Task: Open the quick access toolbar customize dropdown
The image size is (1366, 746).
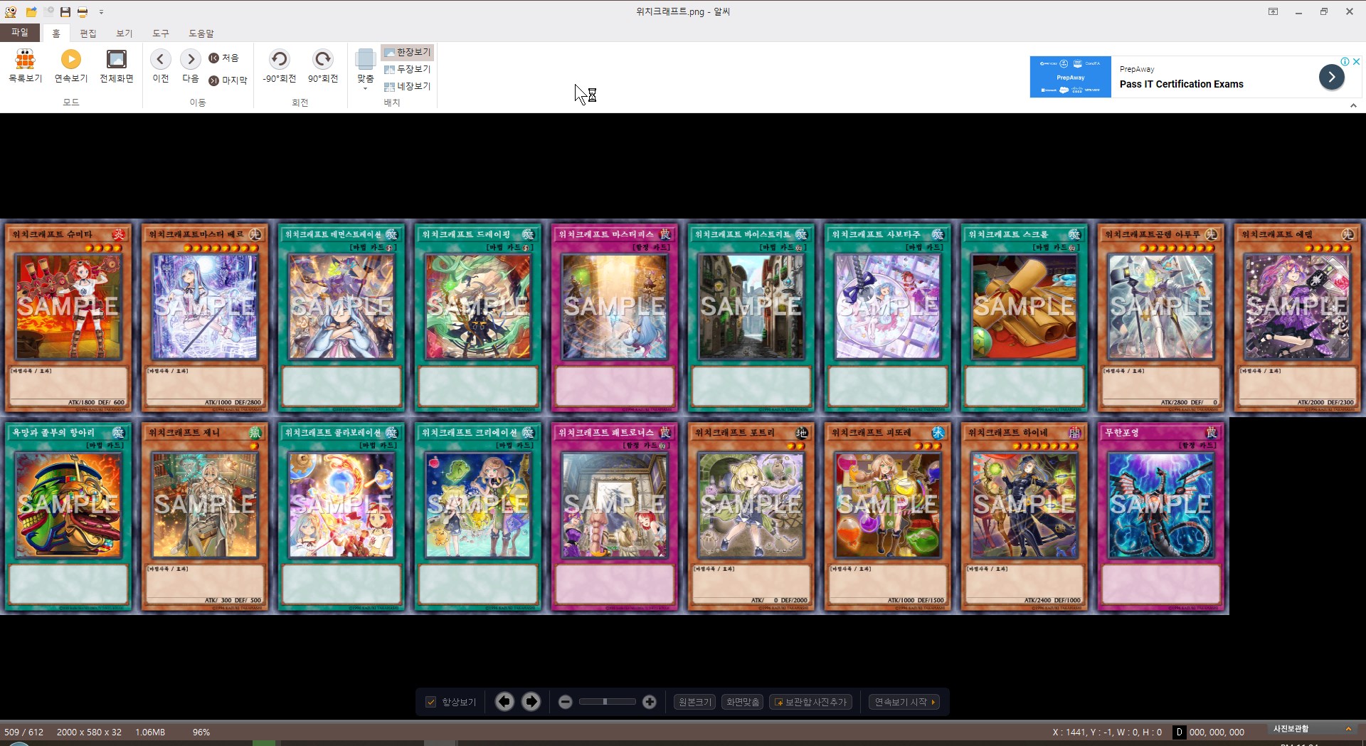Action: pyautogui.click(x=102, y=12)
